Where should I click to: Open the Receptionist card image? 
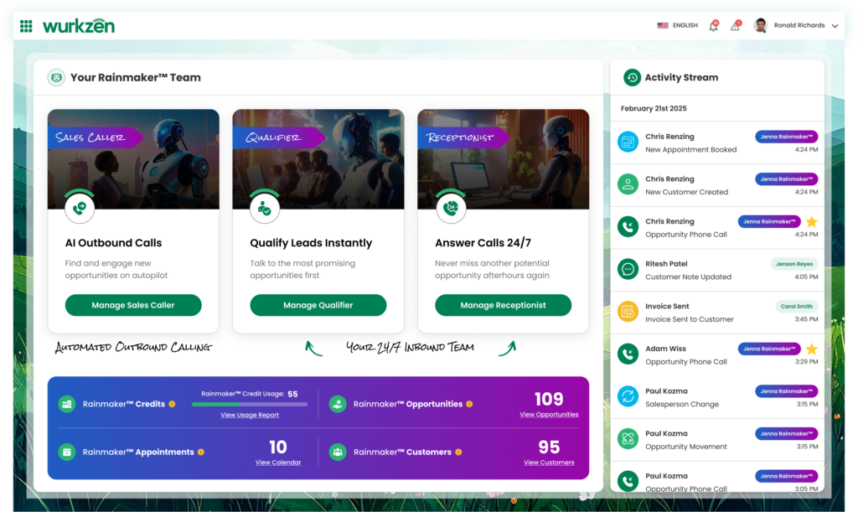504,158
